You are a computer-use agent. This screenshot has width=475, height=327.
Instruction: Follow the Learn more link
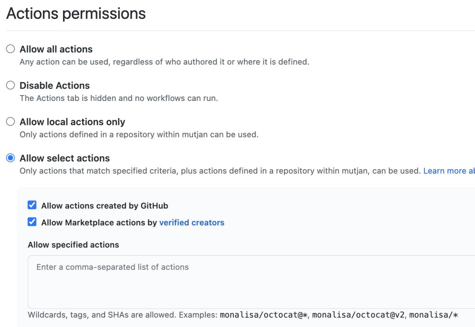click(449, 171)
